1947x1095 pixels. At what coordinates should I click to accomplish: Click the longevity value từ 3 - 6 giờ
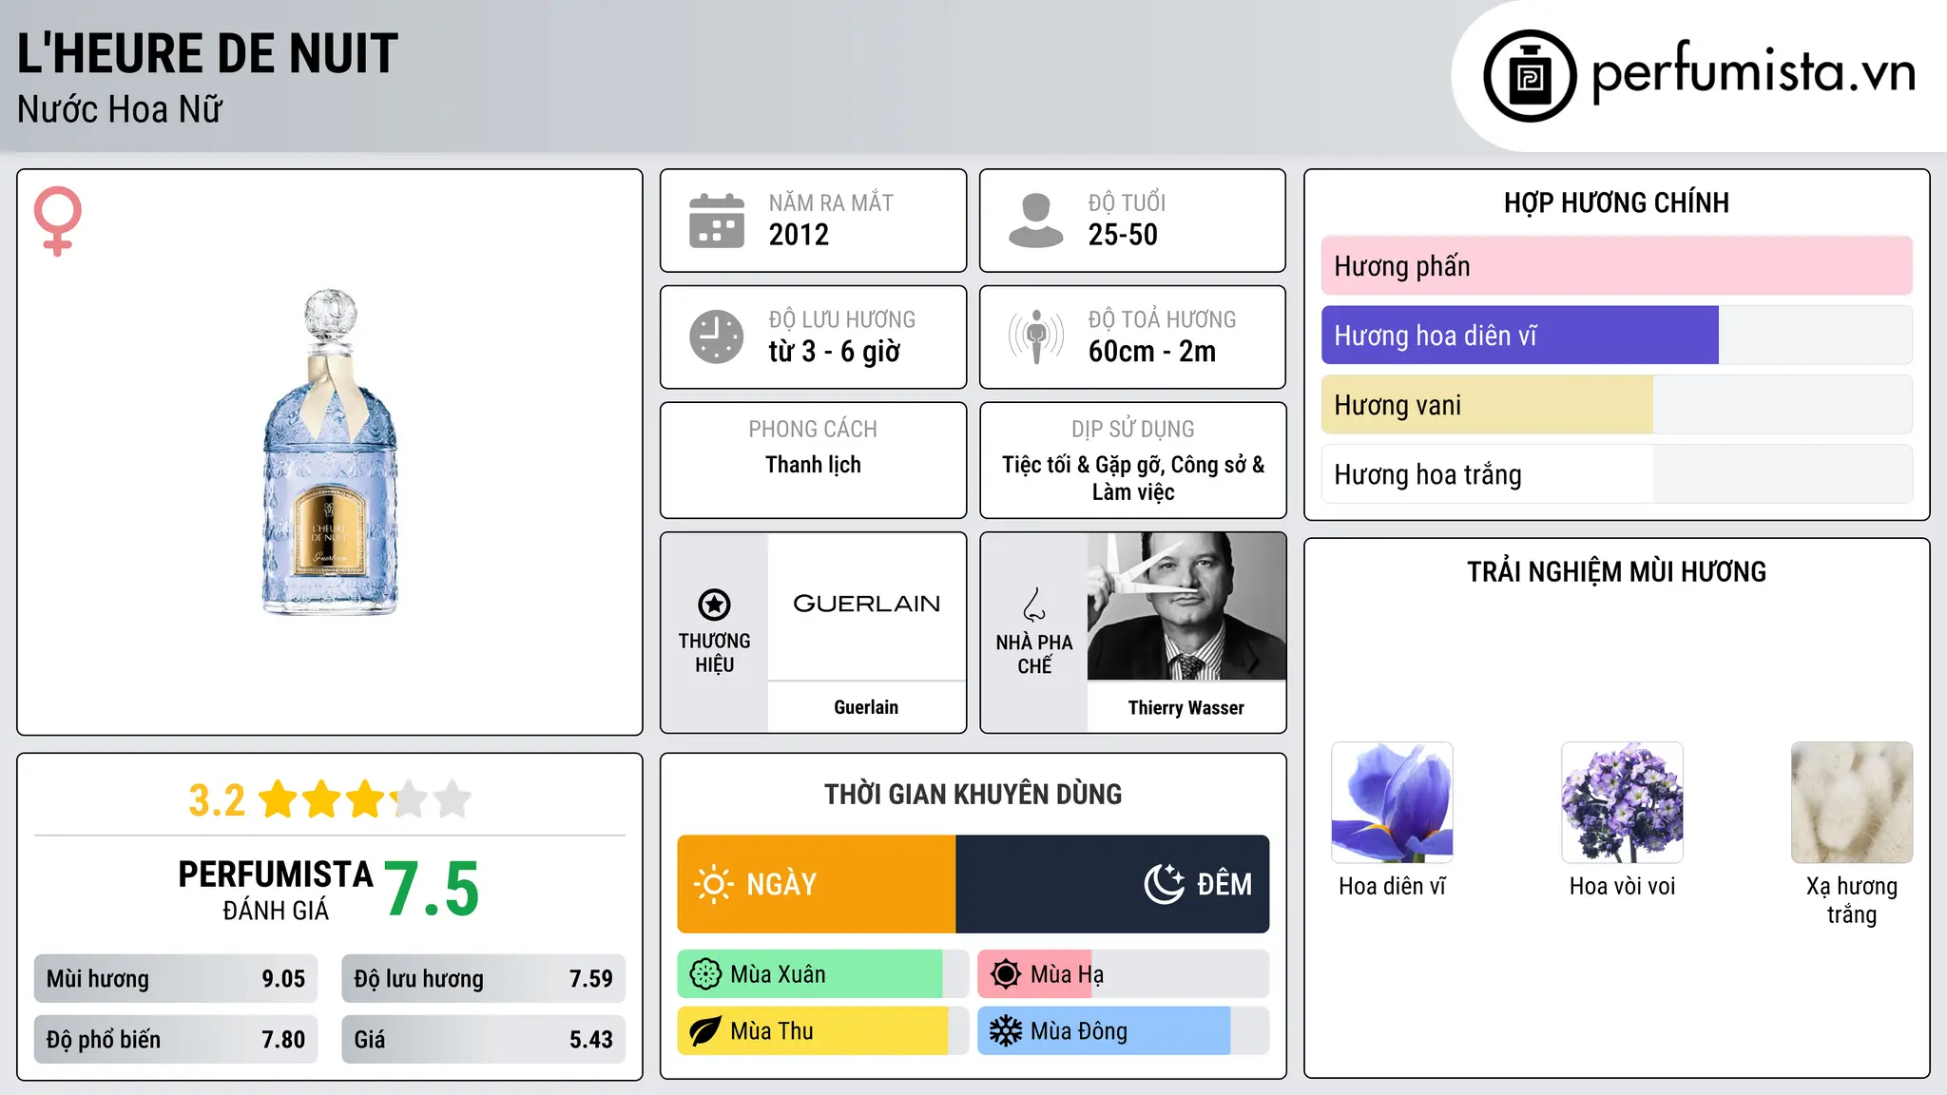[x=835, y=352]
